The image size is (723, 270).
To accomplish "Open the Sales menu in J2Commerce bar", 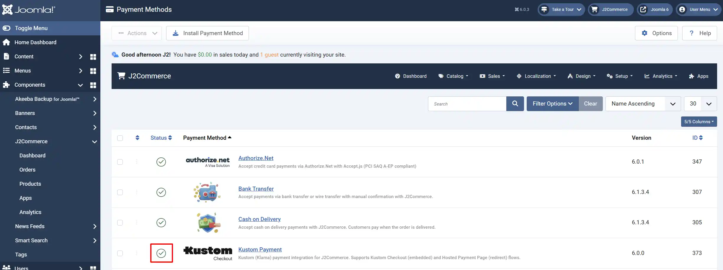I will [492, 76].
